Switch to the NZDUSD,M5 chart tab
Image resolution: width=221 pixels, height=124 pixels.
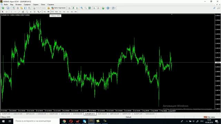tap(150, 114)
